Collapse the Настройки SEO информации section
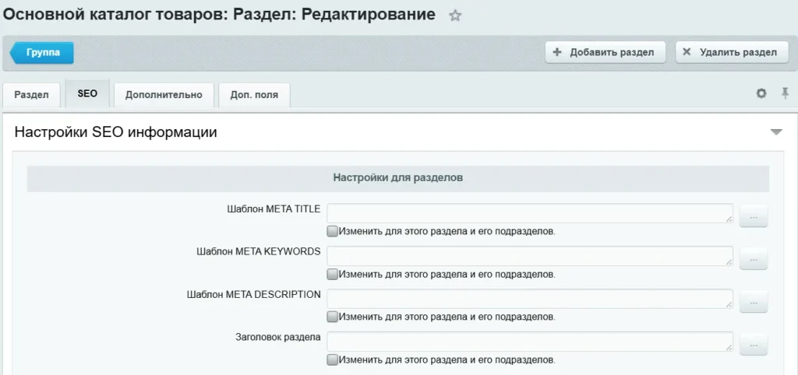798x375 pixels. tap(775, 132)
